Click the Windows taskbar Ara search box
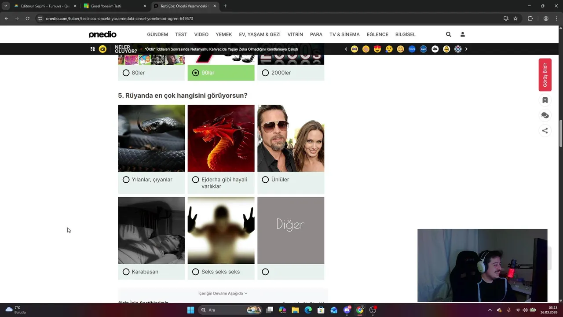Image resolution: width=563 pixels, height=317 pixels. pyautogui.click(x=230, y=310)
